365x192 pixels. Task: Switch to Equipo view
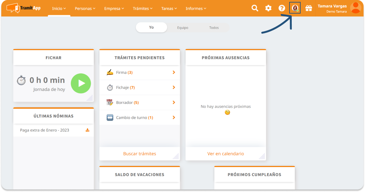[183, 28]
